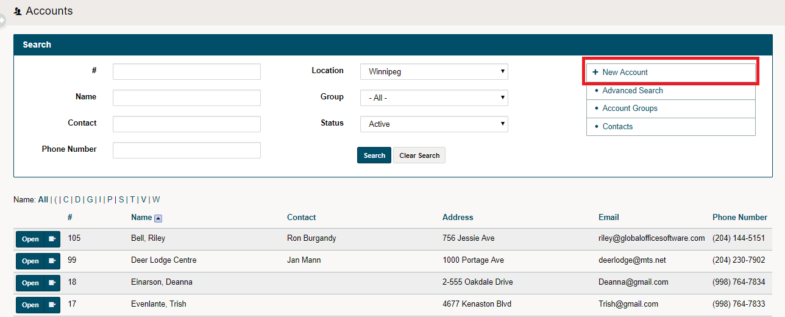Expand the collapsed sidebar handle at left edge
Image resolution: width=785 pixels, height=317 pixels.
click(x=2, y=21)
